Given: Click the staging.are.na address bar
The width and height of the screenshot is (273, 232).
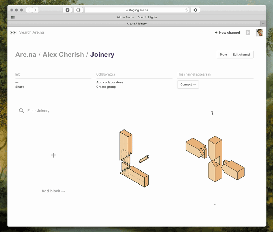Looking at the screenshot, I should [137, 10].
